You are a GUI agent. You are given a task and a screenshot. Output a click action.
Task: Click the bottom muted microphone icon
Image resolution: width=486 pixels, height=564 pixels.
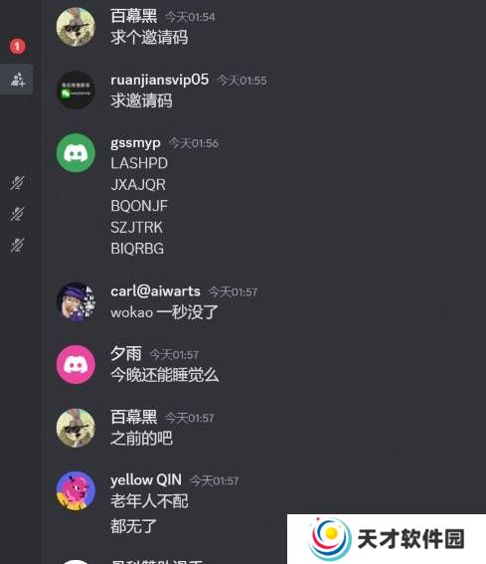tap(17, 245)
